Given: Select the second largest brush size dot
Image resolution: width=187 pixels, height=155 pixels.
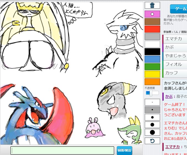Looking at the screenshot, I should click(152, 125).
